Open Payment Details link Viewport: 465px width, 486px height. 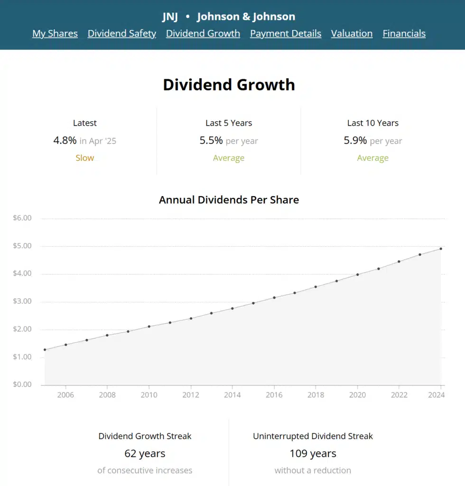pyautogui.click(x=286, y=34)
